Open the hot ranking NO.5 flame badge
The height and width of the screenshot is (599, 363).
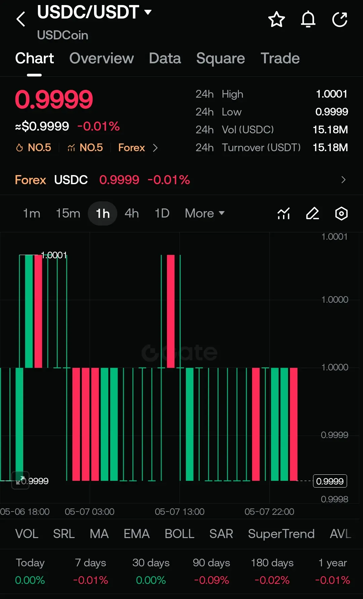[34, 147]
